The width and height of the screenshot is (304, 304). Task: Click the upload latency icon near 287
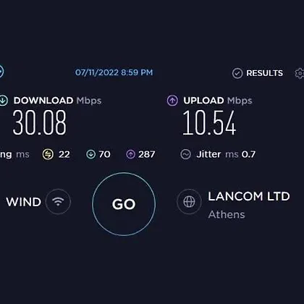point(131,154)
